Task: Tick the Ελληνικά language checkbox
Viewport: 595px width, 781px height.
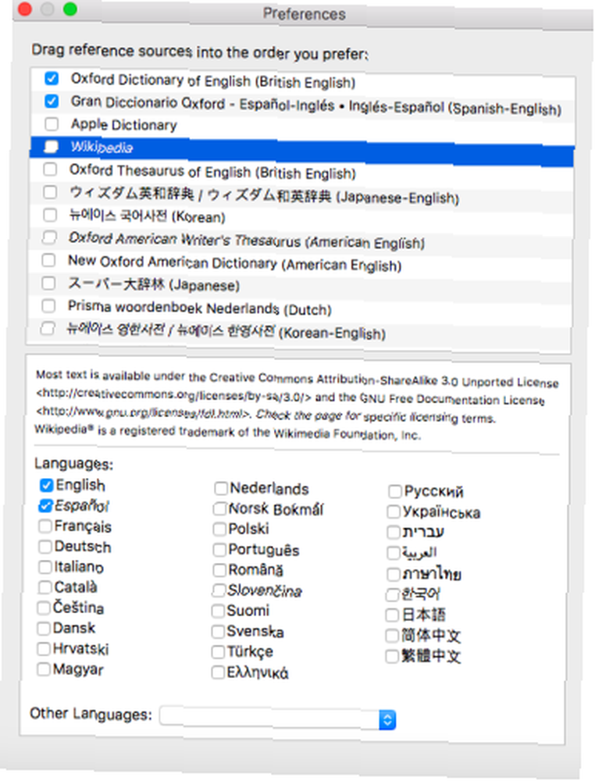Action: tap(218, 672)
